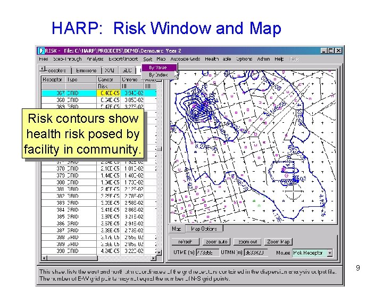The width and height of the screenshot is (383, 287).
Task: Click the Receptor column header
Action: tap(54, 80)
